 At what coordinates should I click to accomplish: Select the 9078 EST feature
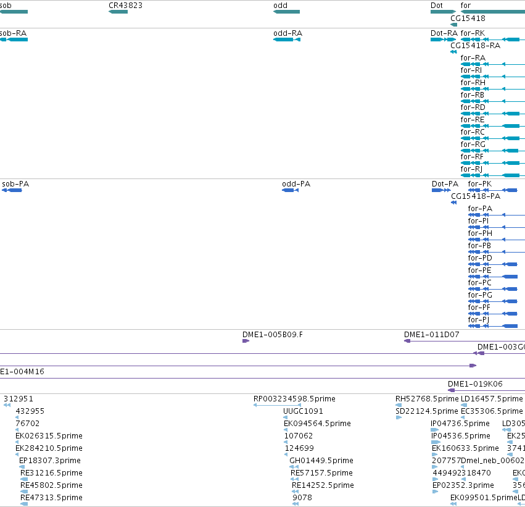coord(296,504)
